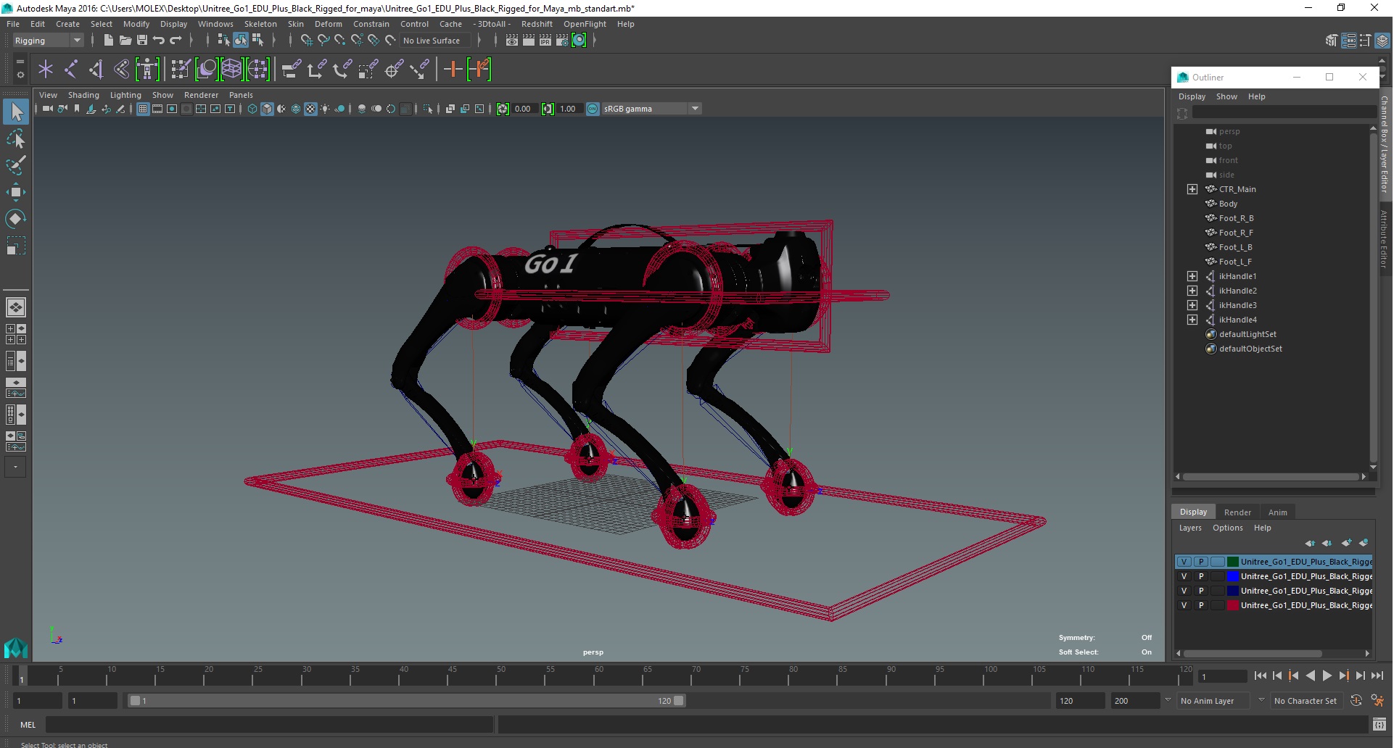Click the Auto Keyframe toggle icon
Screen dimensions: 1394x748
coord(1356,701)
